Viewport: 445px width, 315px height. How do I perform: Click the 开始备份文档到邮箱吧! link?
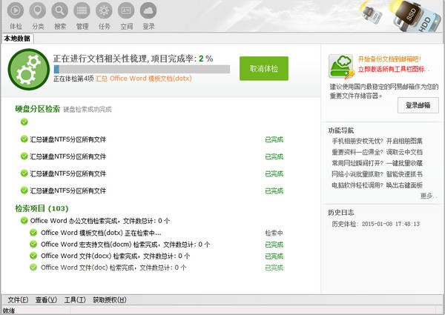389,59
